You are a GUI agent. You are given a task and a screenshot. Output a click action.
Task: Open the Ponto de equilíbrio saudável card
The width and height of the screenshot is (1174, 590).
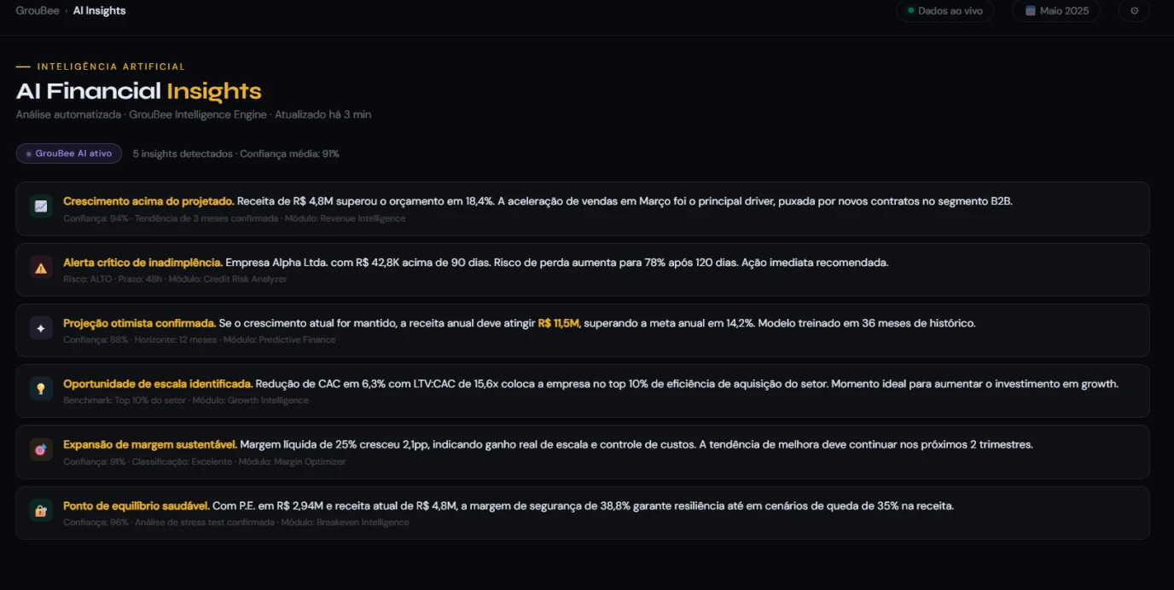[x=583, y=512]
